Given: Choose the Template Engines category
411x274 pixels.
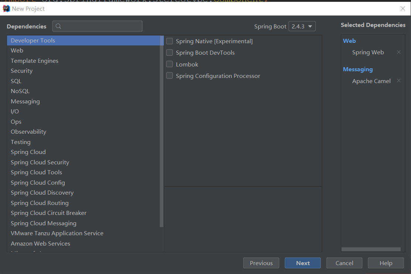Looking at the screenshot, I should click(84, 61).
